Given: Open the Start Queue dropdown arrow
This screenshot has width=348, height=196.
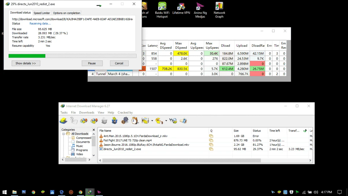Looking at the screenshot, I should (x=152, y=121).
